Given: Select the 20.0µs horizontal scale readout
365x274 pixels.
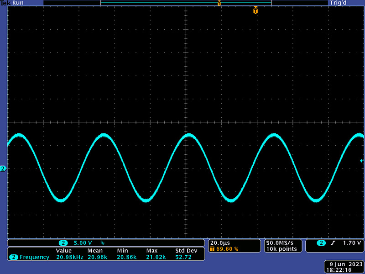Looking at the screenshot, I should (x=219, y=242).
